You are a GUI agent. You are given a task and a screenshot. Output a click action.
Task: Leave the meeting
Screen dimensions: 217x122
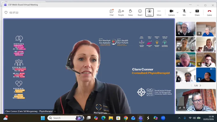pyautogui.click(x=209, y=12)
